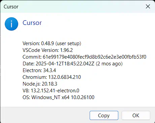Viewport: 155px width, 123px height.
Task: Click the OS Windows_NT x64 line
Action: pos(58,97)
